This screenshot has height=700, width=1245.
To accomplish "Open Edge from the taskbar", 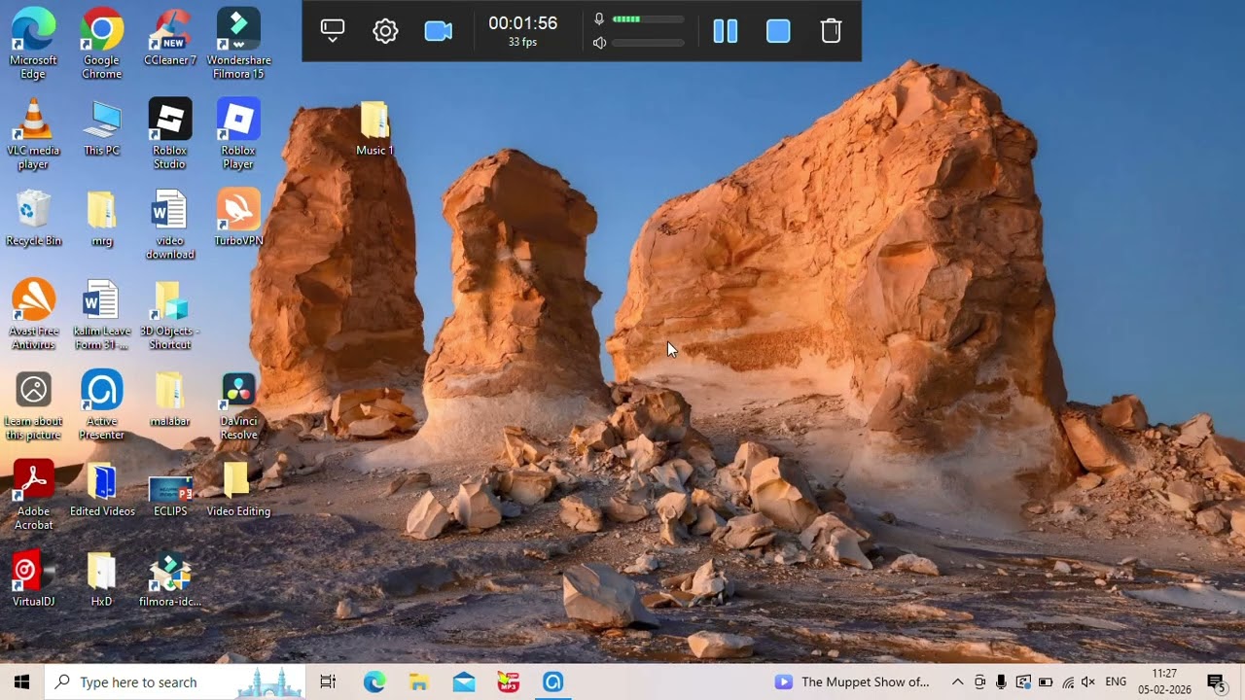I will click(x=374, y=682).
